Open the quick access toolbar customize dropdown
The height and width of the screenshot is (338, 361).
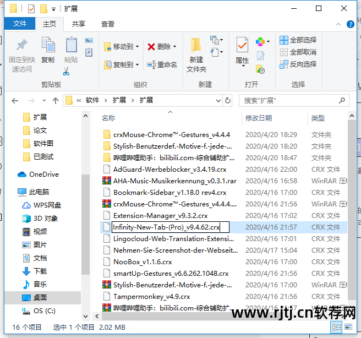53,9
